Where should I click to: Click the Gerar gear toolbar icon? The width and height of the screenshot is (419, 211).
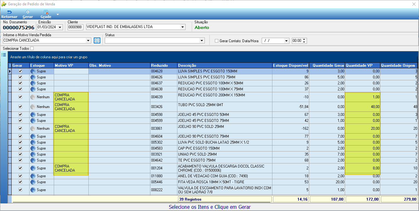[28, 12]
